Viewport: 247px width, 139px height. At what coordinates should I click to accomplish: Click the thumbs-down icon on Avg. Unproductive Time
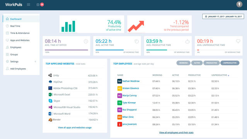238,41
